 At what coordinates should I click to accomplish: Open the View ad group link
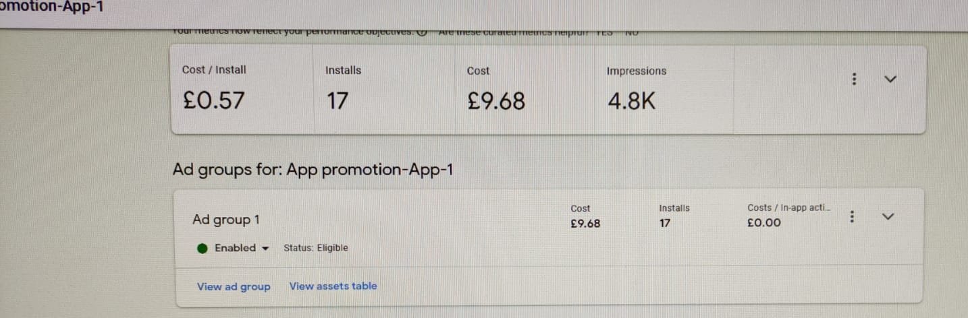(x=234, y=286)
